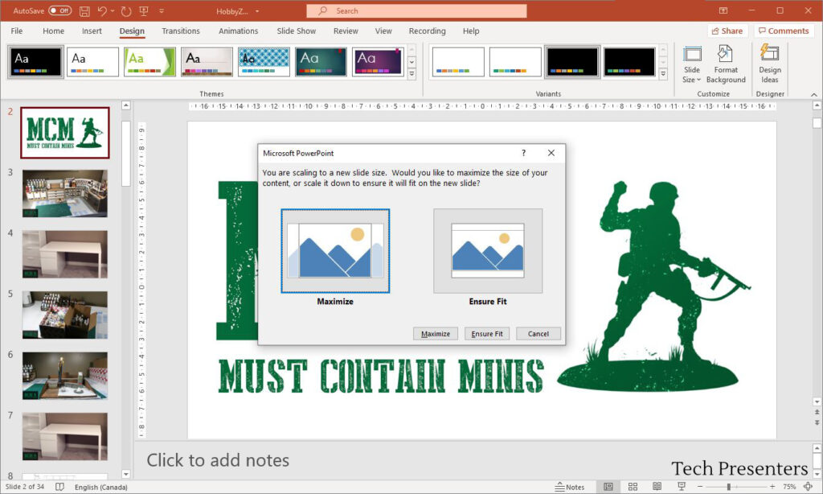Start presentation from beginning icon
Image resolution: width=823 pixels, height=494 pixels.
coord(144,10)
